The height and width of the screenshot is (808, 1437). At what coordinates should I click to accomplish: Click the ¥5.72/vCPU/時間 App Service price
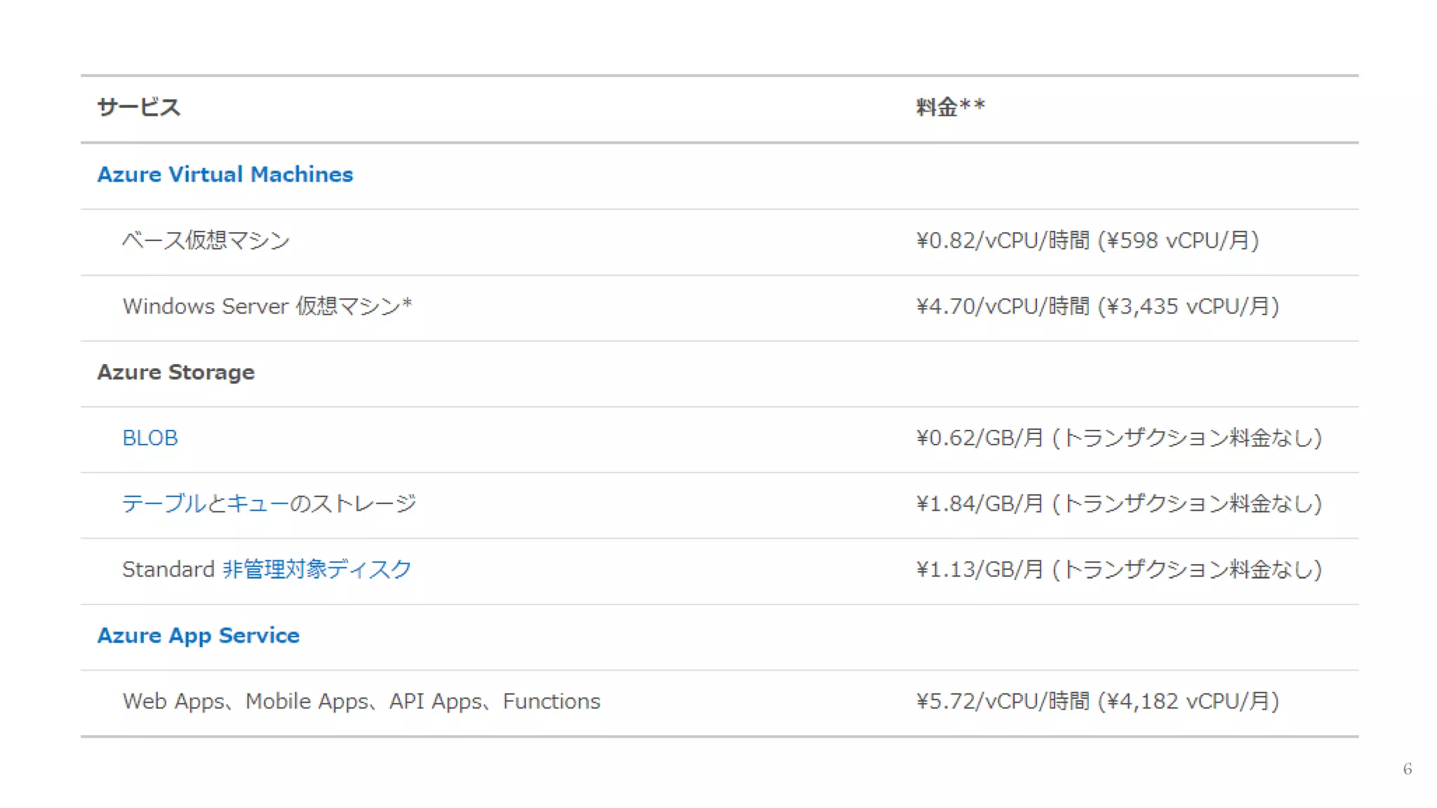(x=1002, y=701)
